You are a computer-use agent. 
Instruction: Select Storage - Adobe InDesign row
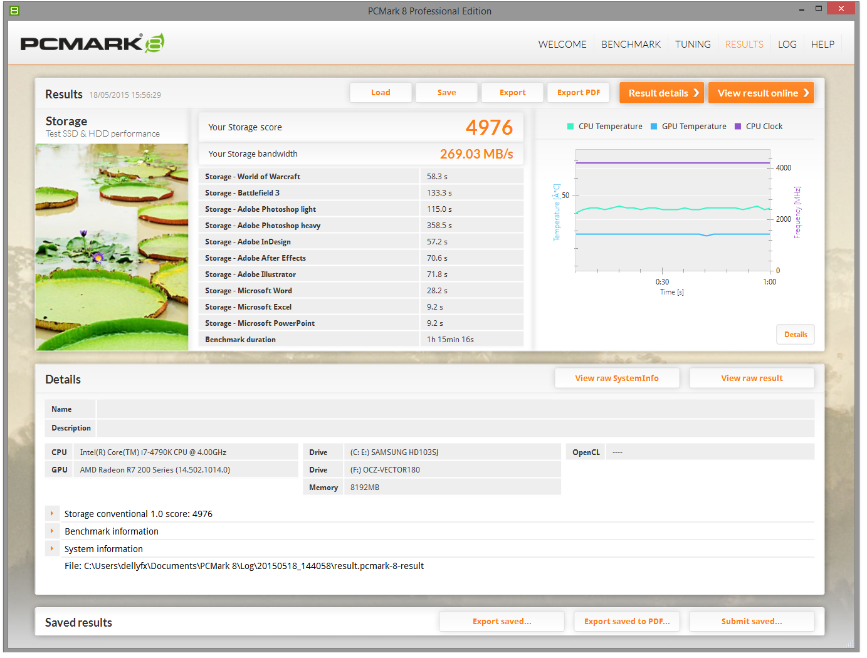pos(361,242)
